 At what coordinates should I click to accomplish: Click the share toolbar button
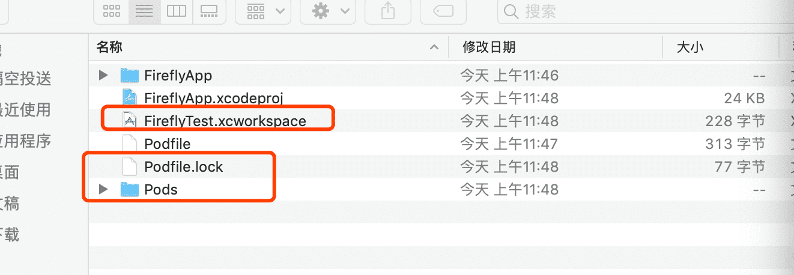tap(388, 11)
